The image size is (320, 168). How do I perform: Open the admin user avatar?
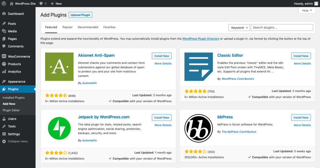tap(316, 3)
